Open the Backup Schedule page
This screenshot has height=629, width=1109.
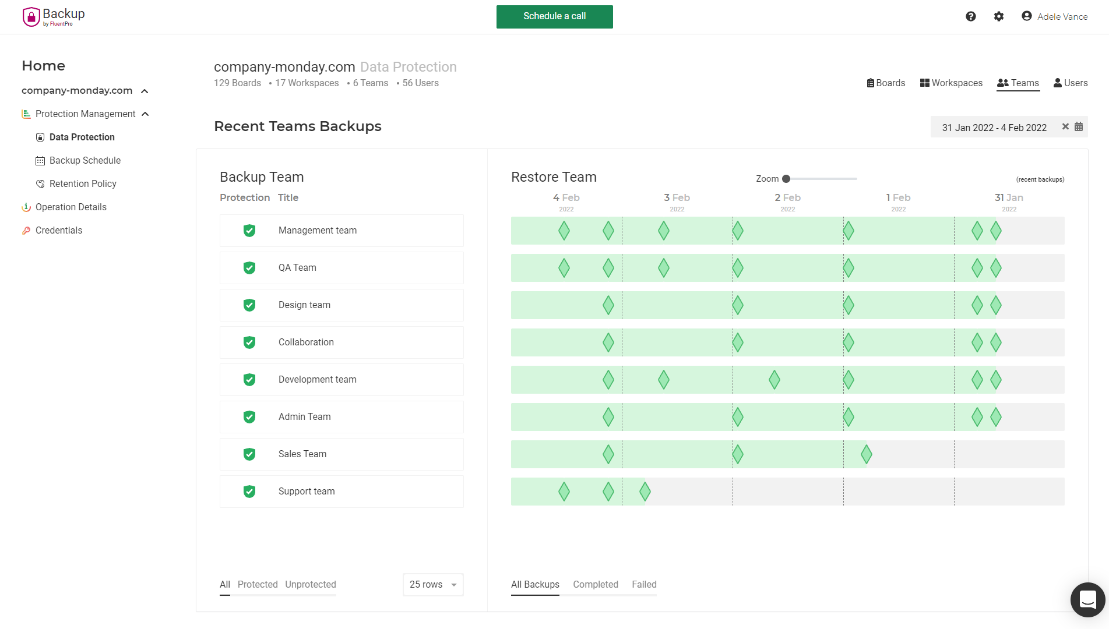[x=85, y=161]
